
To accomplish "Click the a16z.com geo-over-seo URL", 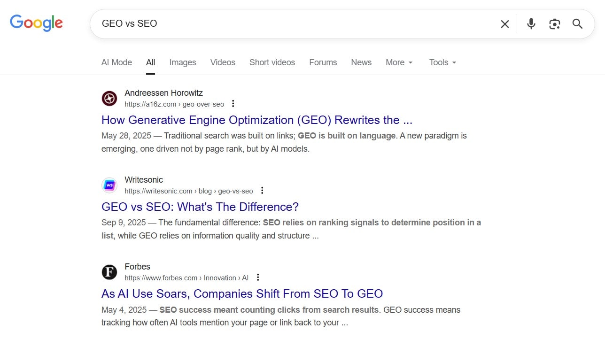I will click(x=174, y=104).
